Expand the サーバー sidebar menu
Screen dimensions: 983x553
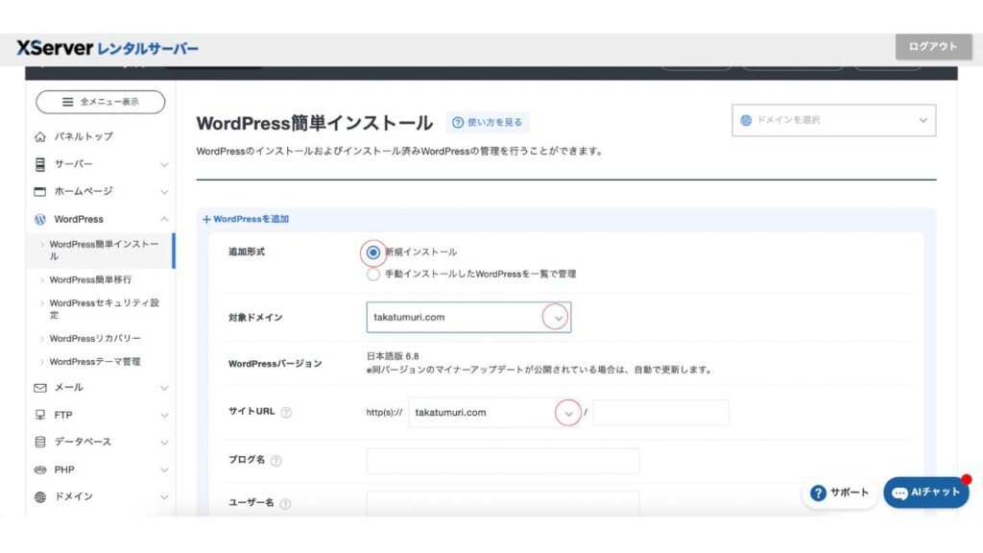point(101,164)
